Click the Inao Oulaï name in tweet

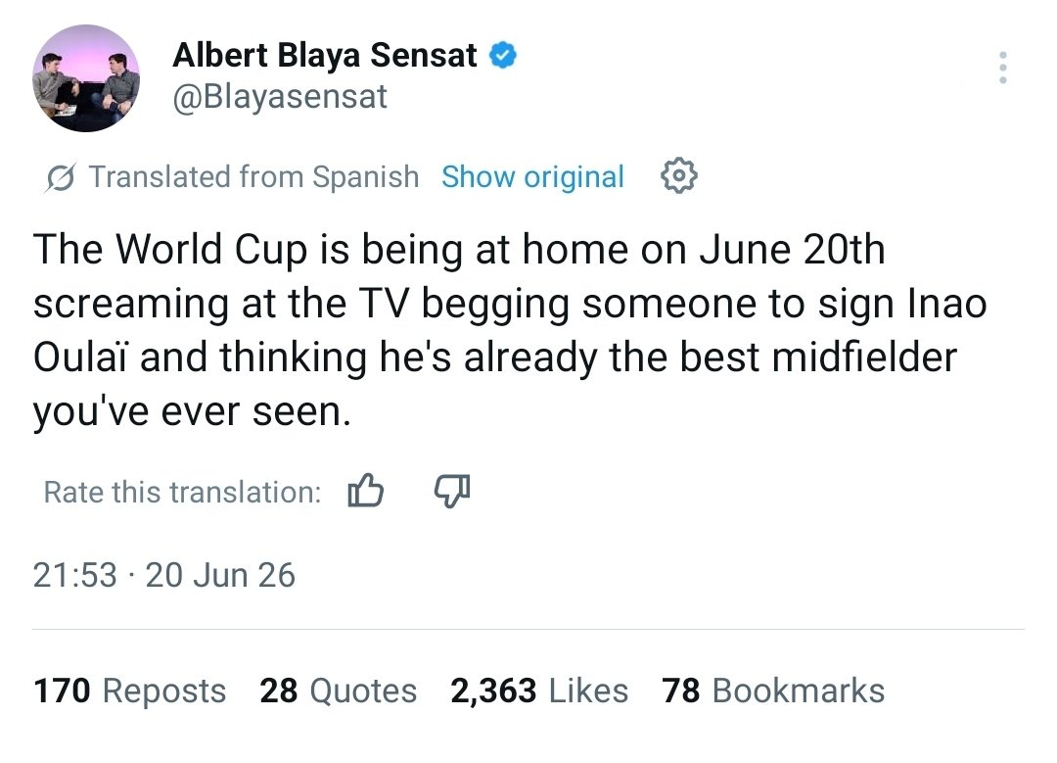coord(510,330)
